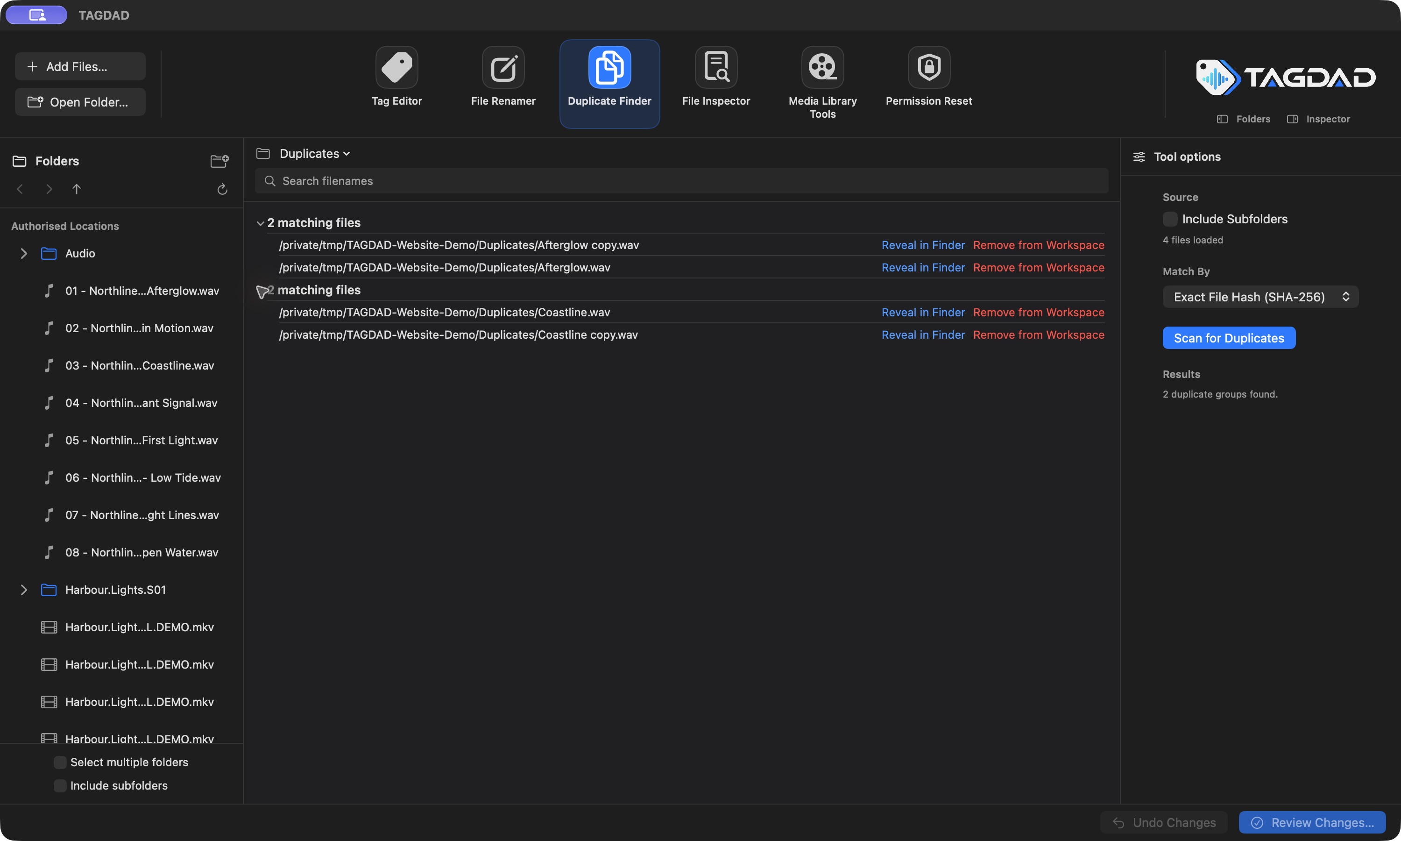Viewport: 1401px width, 841px height.
Task: Open the Tag Editor tool
Action: click(x=396, y=78)
